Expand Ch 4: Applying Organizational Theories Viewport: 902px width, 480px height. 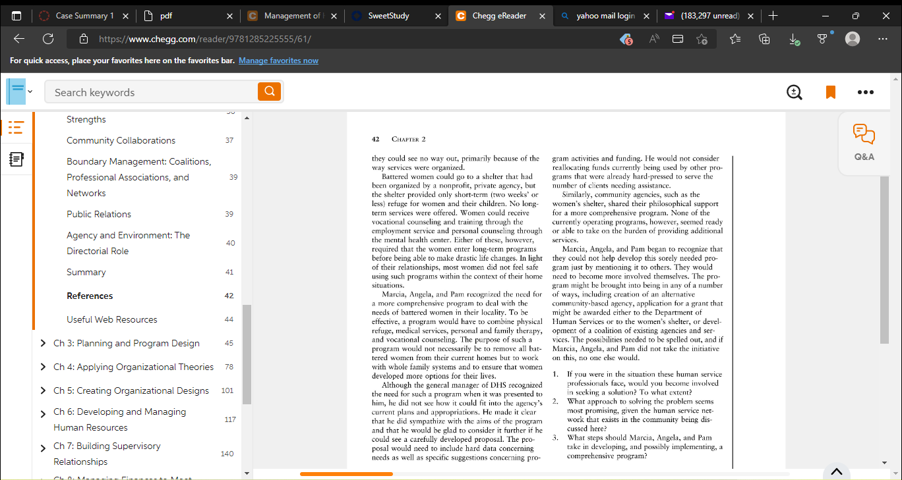coord(44,367)
